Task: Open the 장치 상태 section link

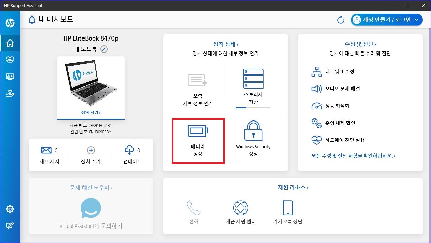Action: pyautogui.click(x=226, y=44)
